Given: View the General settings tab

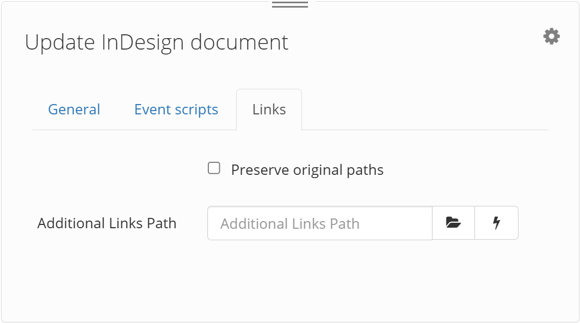Looking at the screenshot, I should tap(74, 109).
